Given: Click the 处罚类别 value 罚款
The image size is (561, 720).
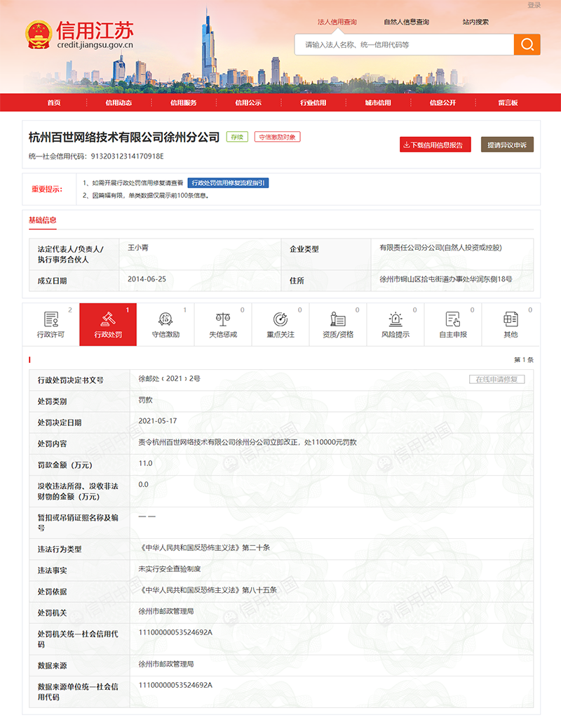Looking at the screenshot, I should [145, 400].
